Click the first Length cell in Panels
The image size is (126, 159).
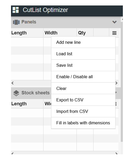27,42
